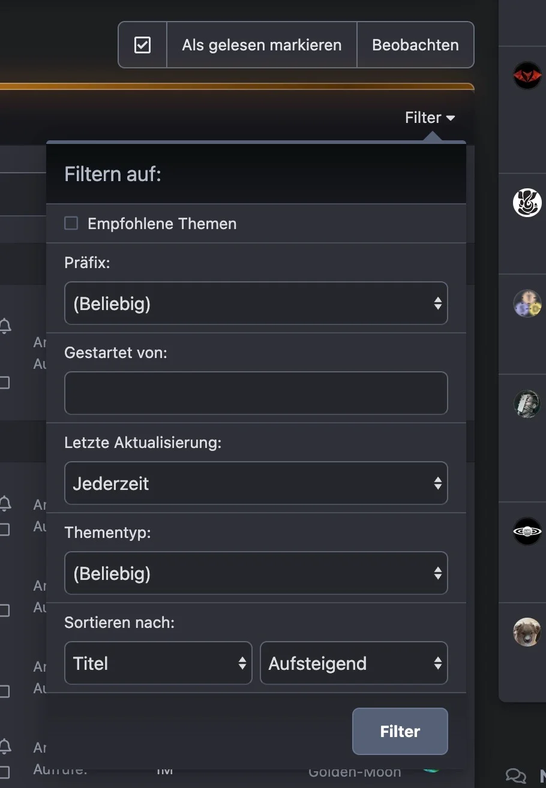This screenshot has height=788, width=546.
Task: Click Als gelesen markieren button
Action: (x=262, y=45)
